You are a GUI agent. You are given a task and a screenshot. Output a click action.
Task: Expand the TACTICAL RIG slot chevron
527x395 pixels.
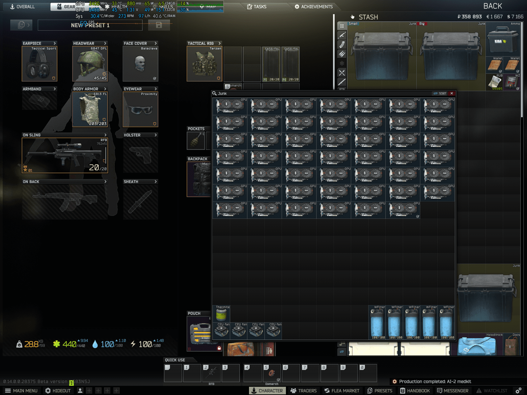point(220,43)
